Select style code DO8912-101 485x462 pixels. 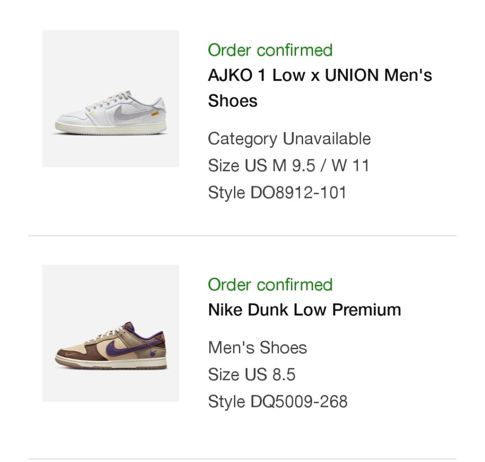pos(277,193)
